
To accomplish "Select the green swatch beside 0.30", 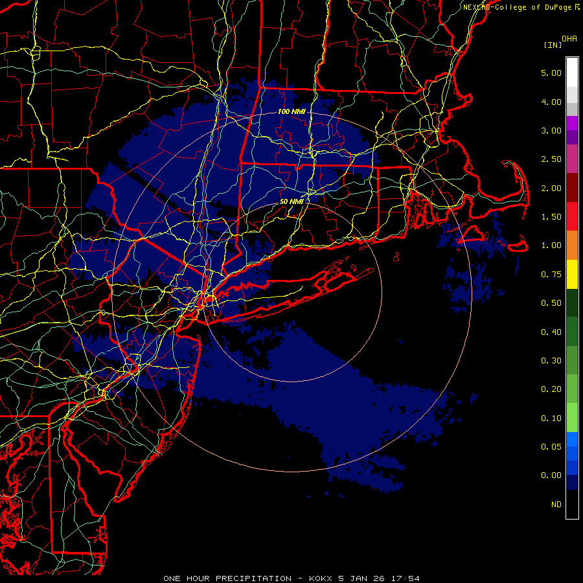I will click(572, 360).
